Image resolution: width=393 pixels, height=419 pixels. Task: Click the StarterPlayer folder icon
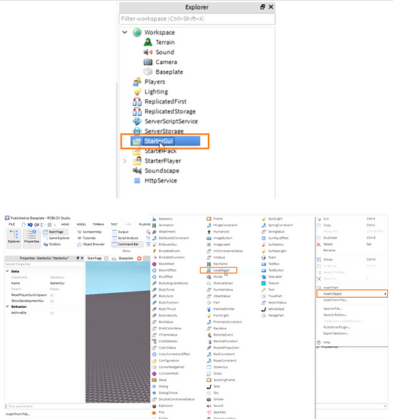pos(137,160)
